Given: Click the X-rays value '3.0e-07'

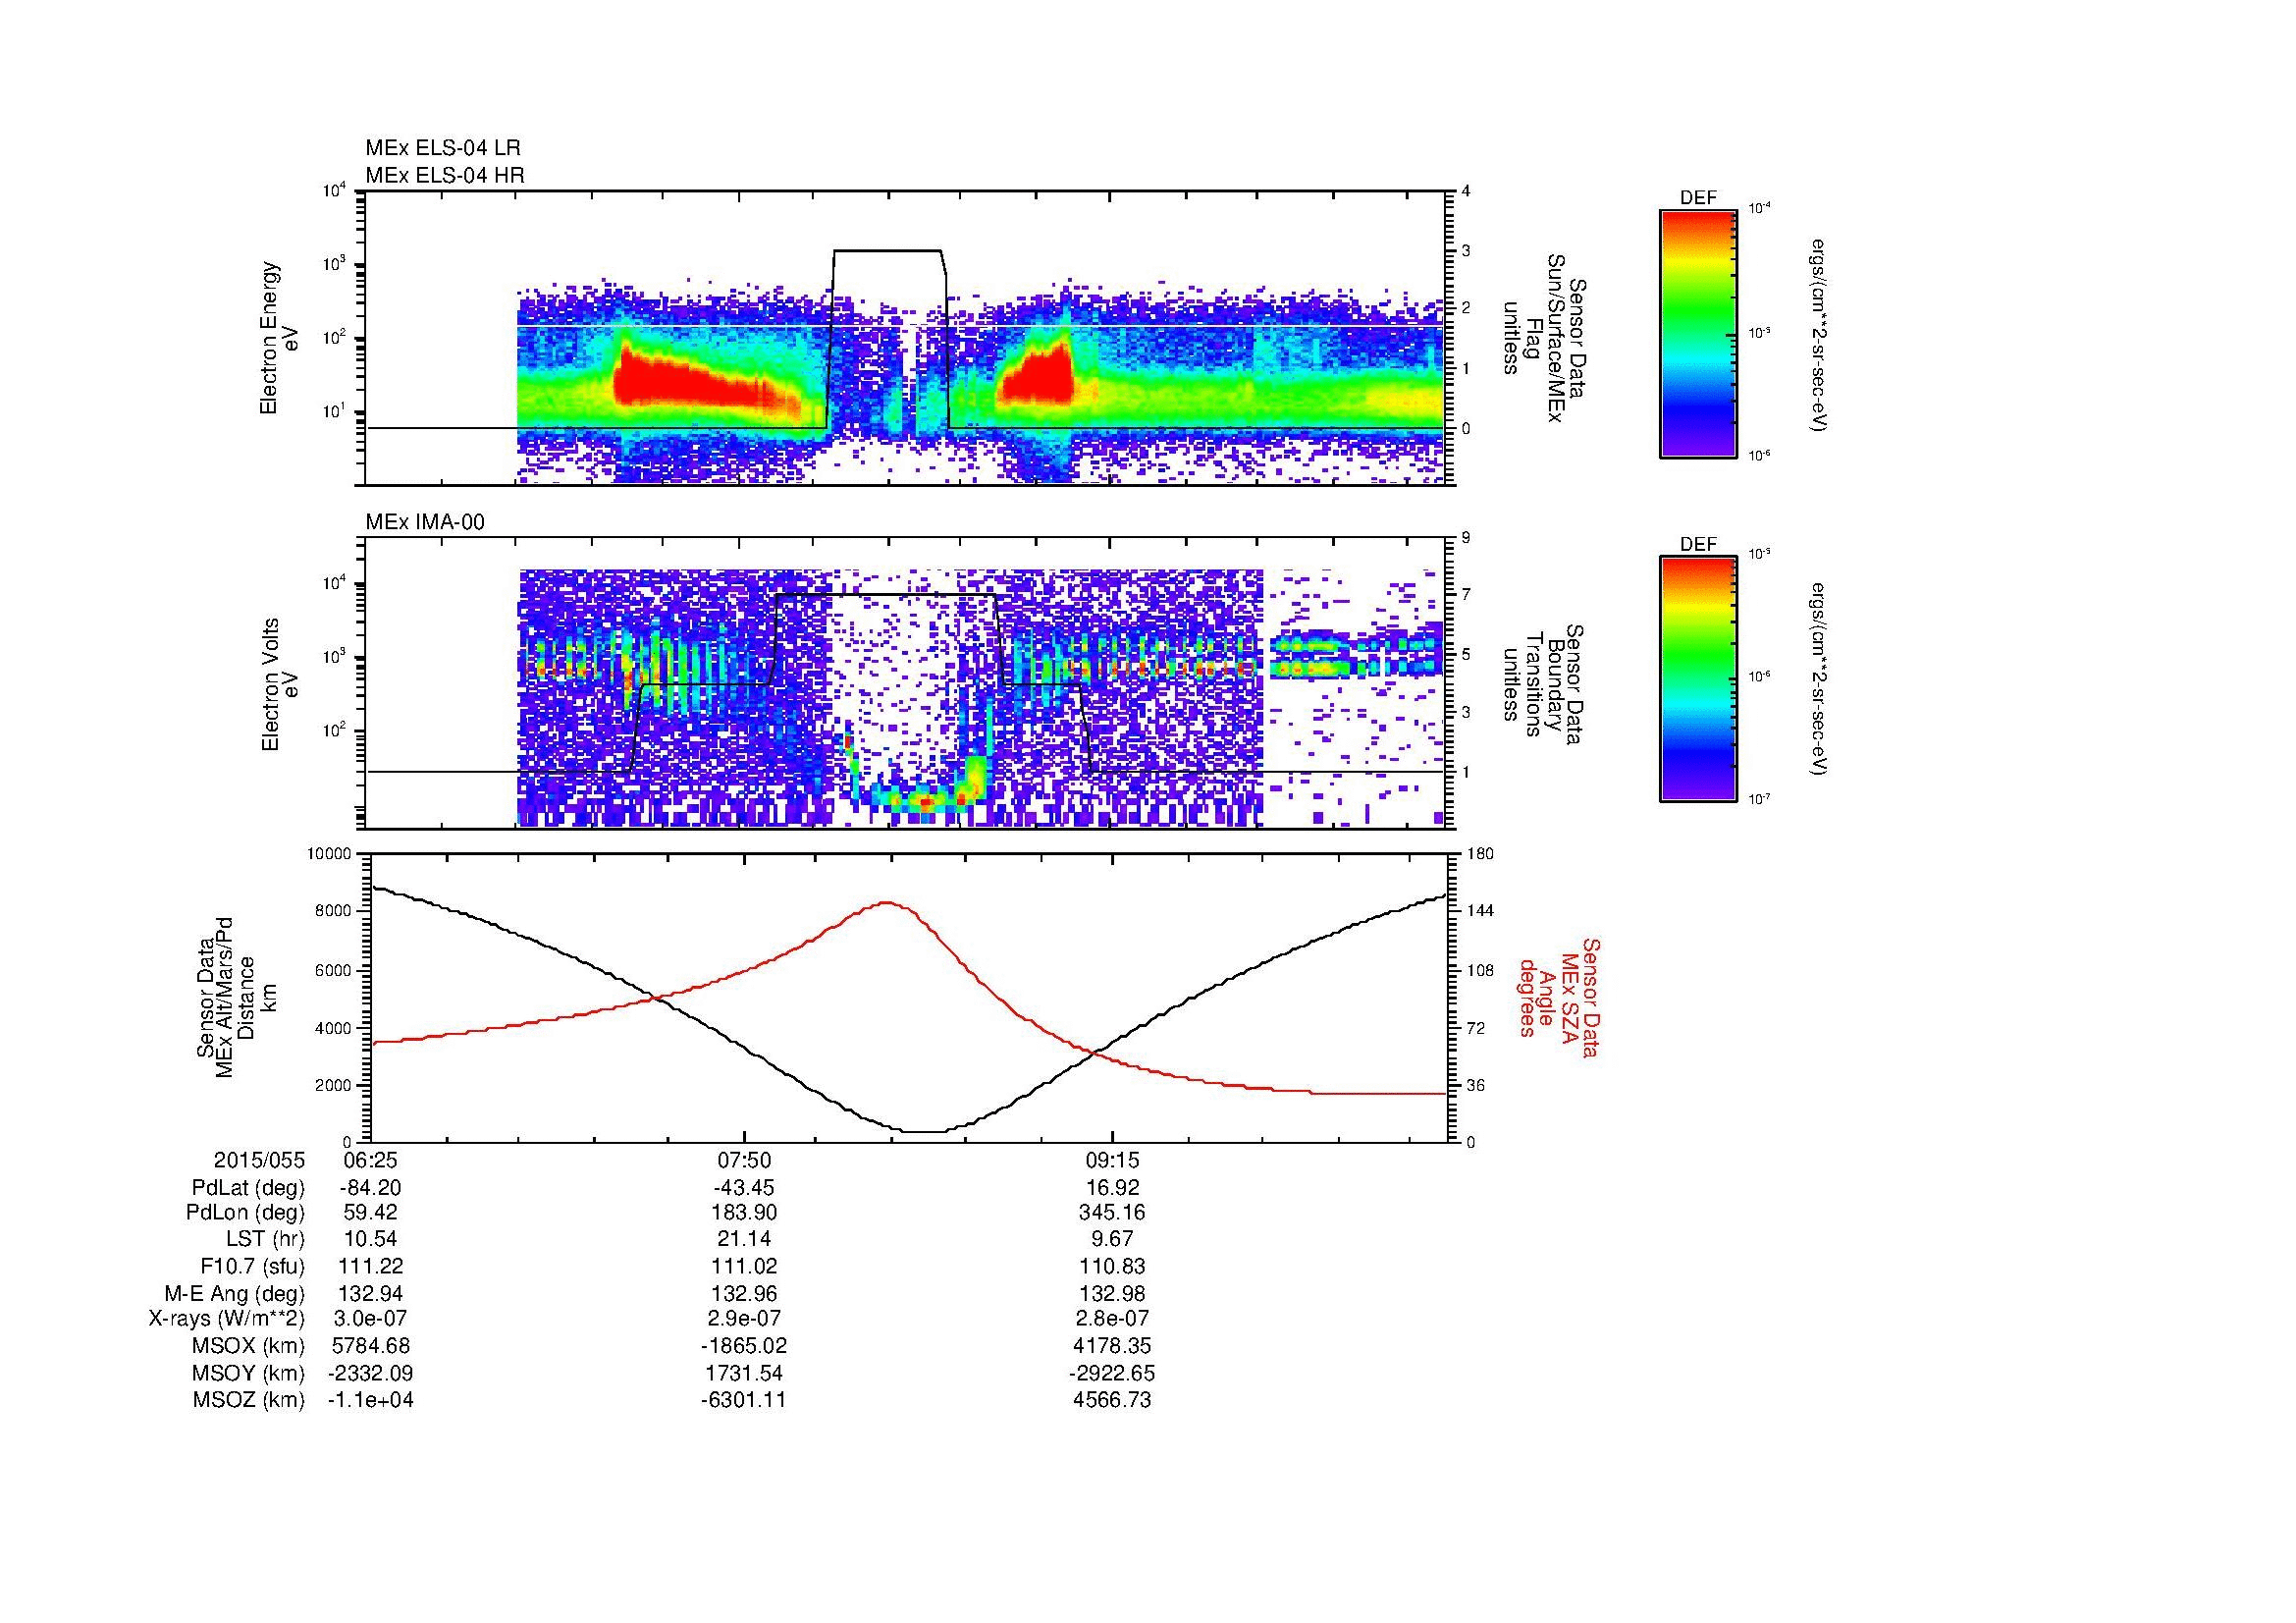Looking at the screenshot, I should [x=370, y=1319].
